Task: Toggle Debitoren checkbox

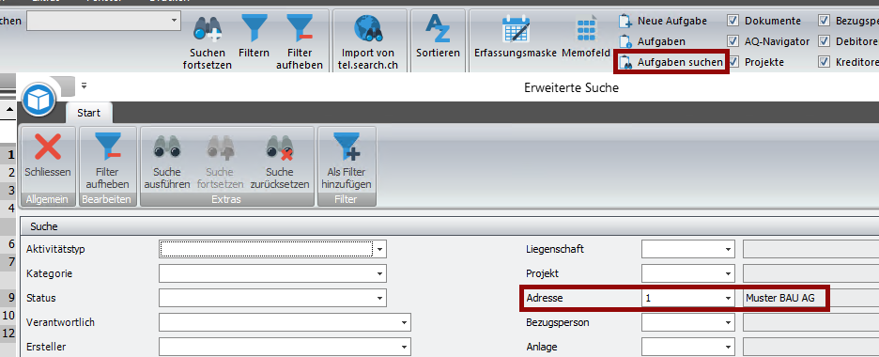Action: pos(824,41)
